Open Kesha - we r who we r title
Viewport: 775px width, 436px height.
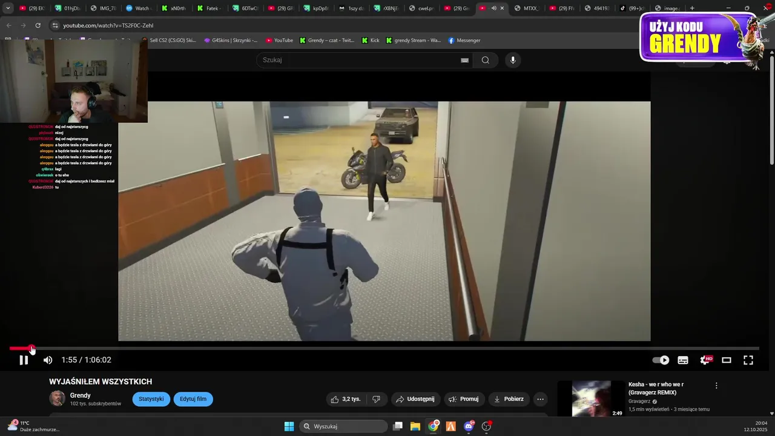(x=656, y=388)
